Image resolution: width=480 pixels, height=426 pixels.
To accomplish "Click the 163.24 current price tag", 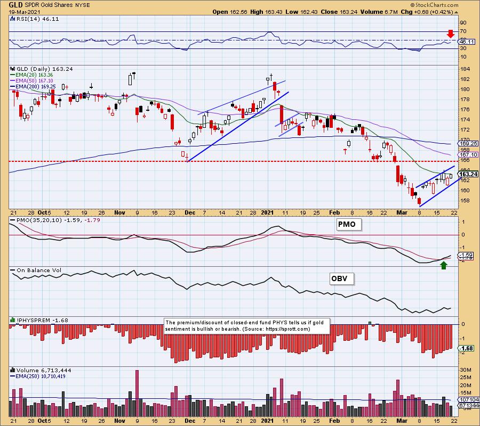I will (468, 174).
